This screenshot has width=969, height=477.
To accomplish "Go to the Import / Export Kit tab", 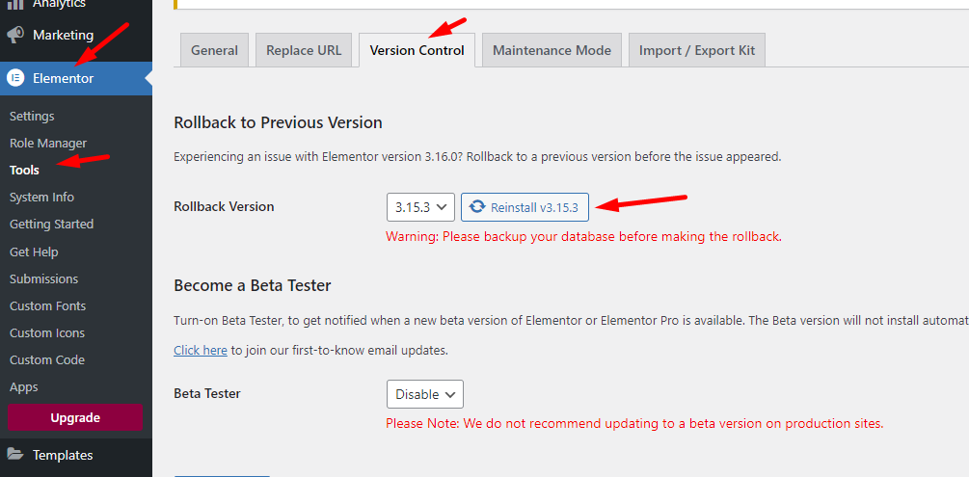I will 697,50.
